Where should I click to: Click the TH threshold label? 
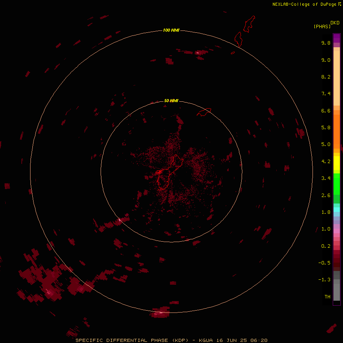click(327, 297)
